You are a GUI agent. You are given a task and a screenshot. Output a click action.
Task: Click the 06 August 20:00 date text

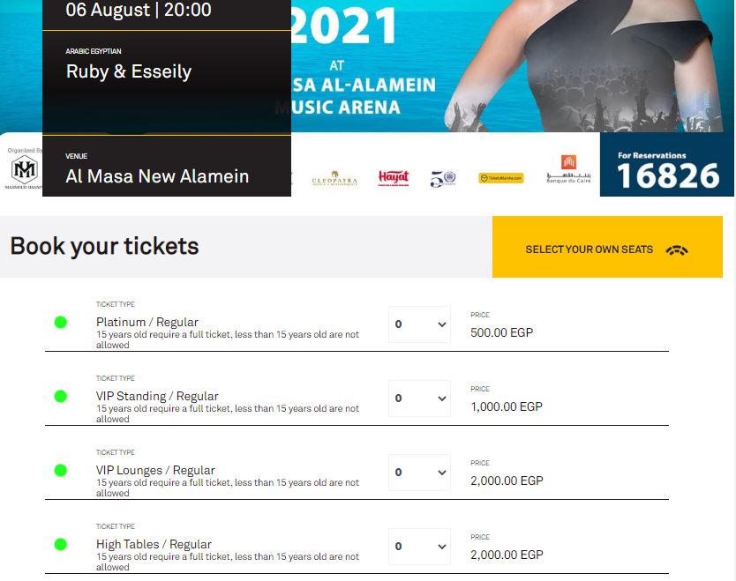pos(139,11)
